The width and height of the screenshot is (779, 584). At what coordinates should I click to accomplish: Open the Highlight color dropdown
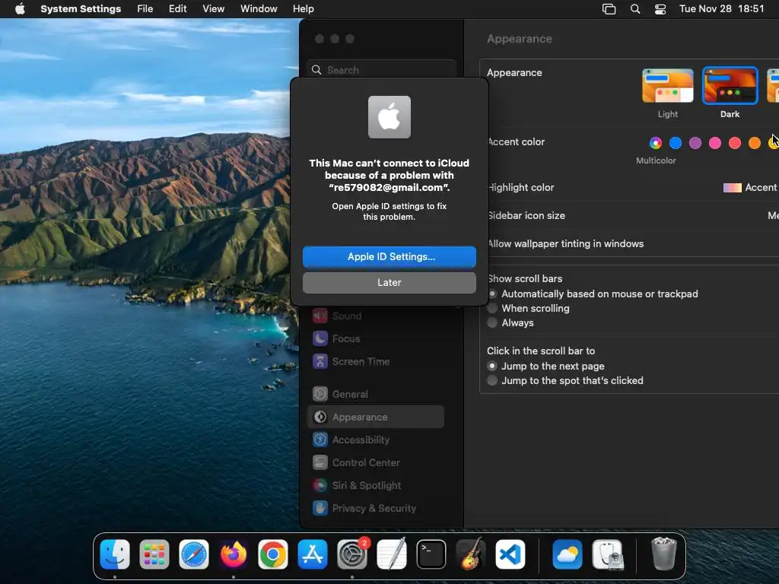tap(750, 188)
